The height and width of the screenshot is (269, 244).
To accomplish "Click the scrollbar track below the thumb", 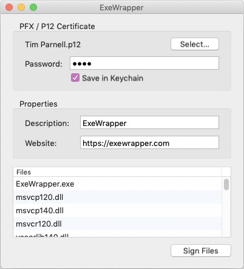I will [x=226, y=213].
